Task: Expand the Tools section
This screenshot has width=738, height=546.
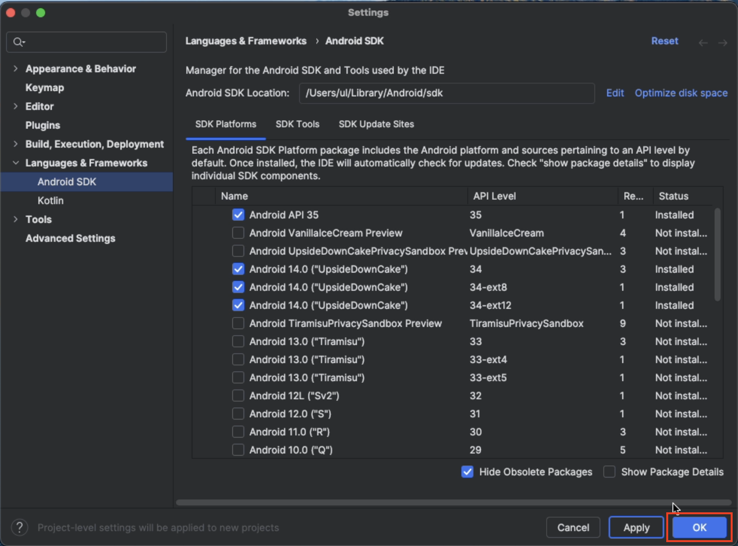Action: tap(16, 219)
